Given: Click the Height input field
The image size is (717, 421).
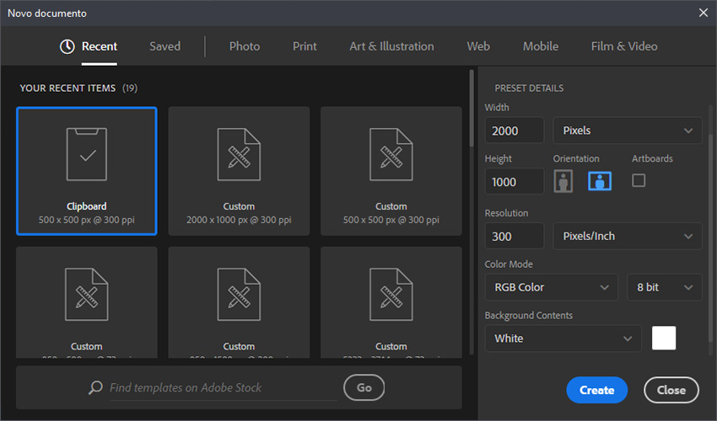Looking at the screenshot, I should (515, 182).
